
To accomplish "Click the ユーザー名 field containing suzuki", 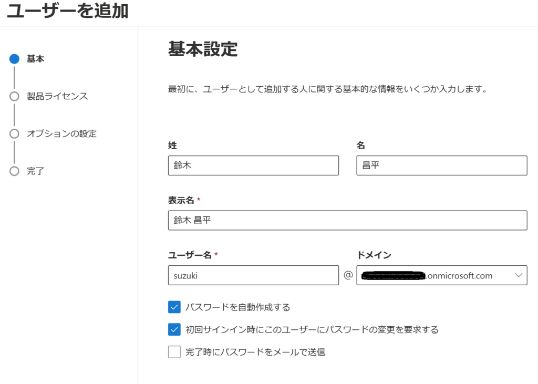I will pyautogui.click(x=253, y=275).
